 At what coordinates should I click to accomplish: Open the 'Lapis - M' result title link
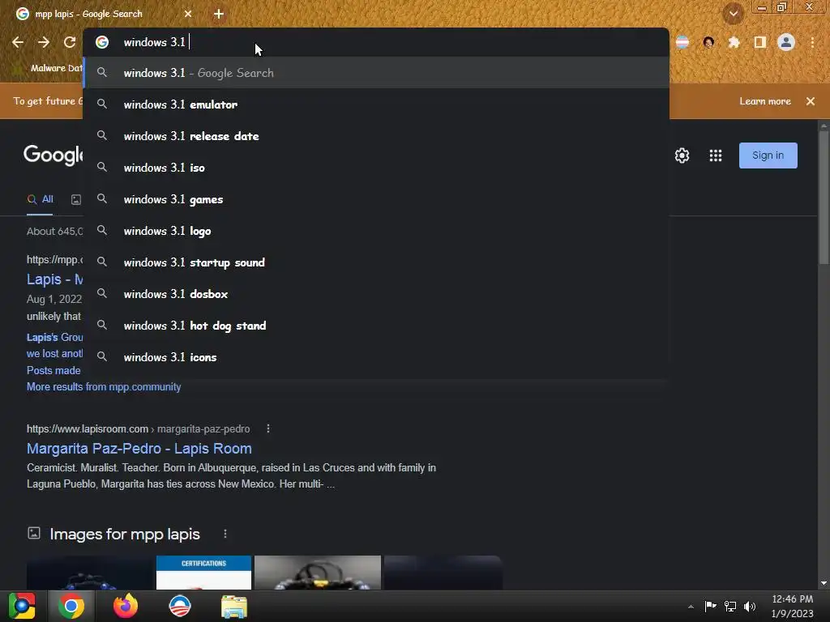click(x=54, y=279)
